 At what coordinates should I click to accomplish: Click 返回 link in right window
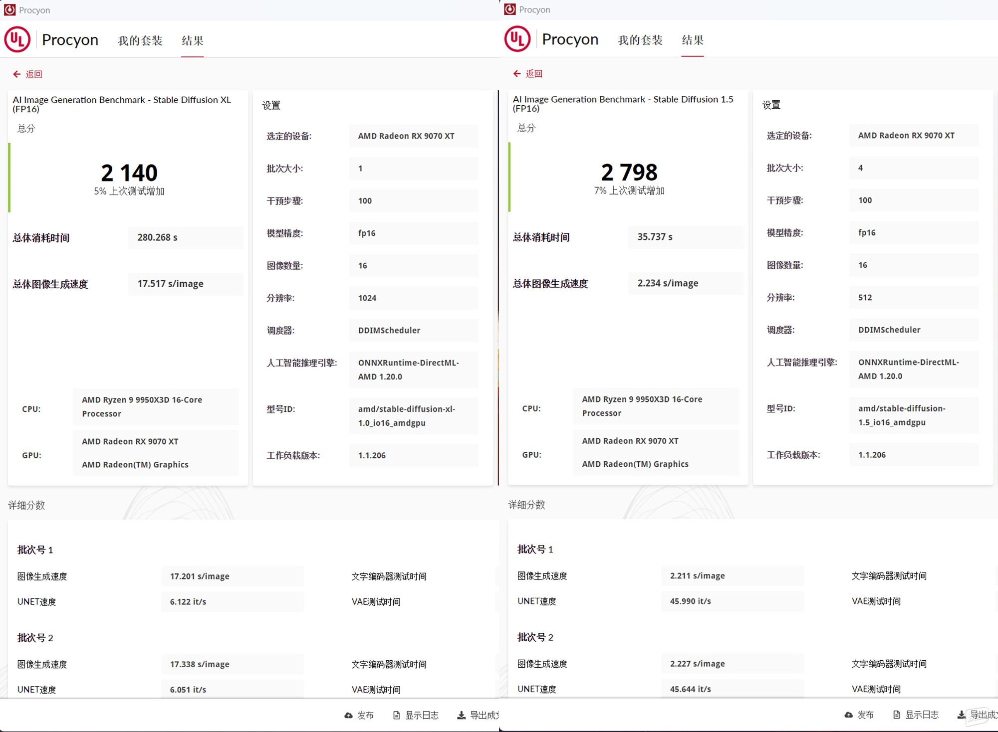(534, 74)
